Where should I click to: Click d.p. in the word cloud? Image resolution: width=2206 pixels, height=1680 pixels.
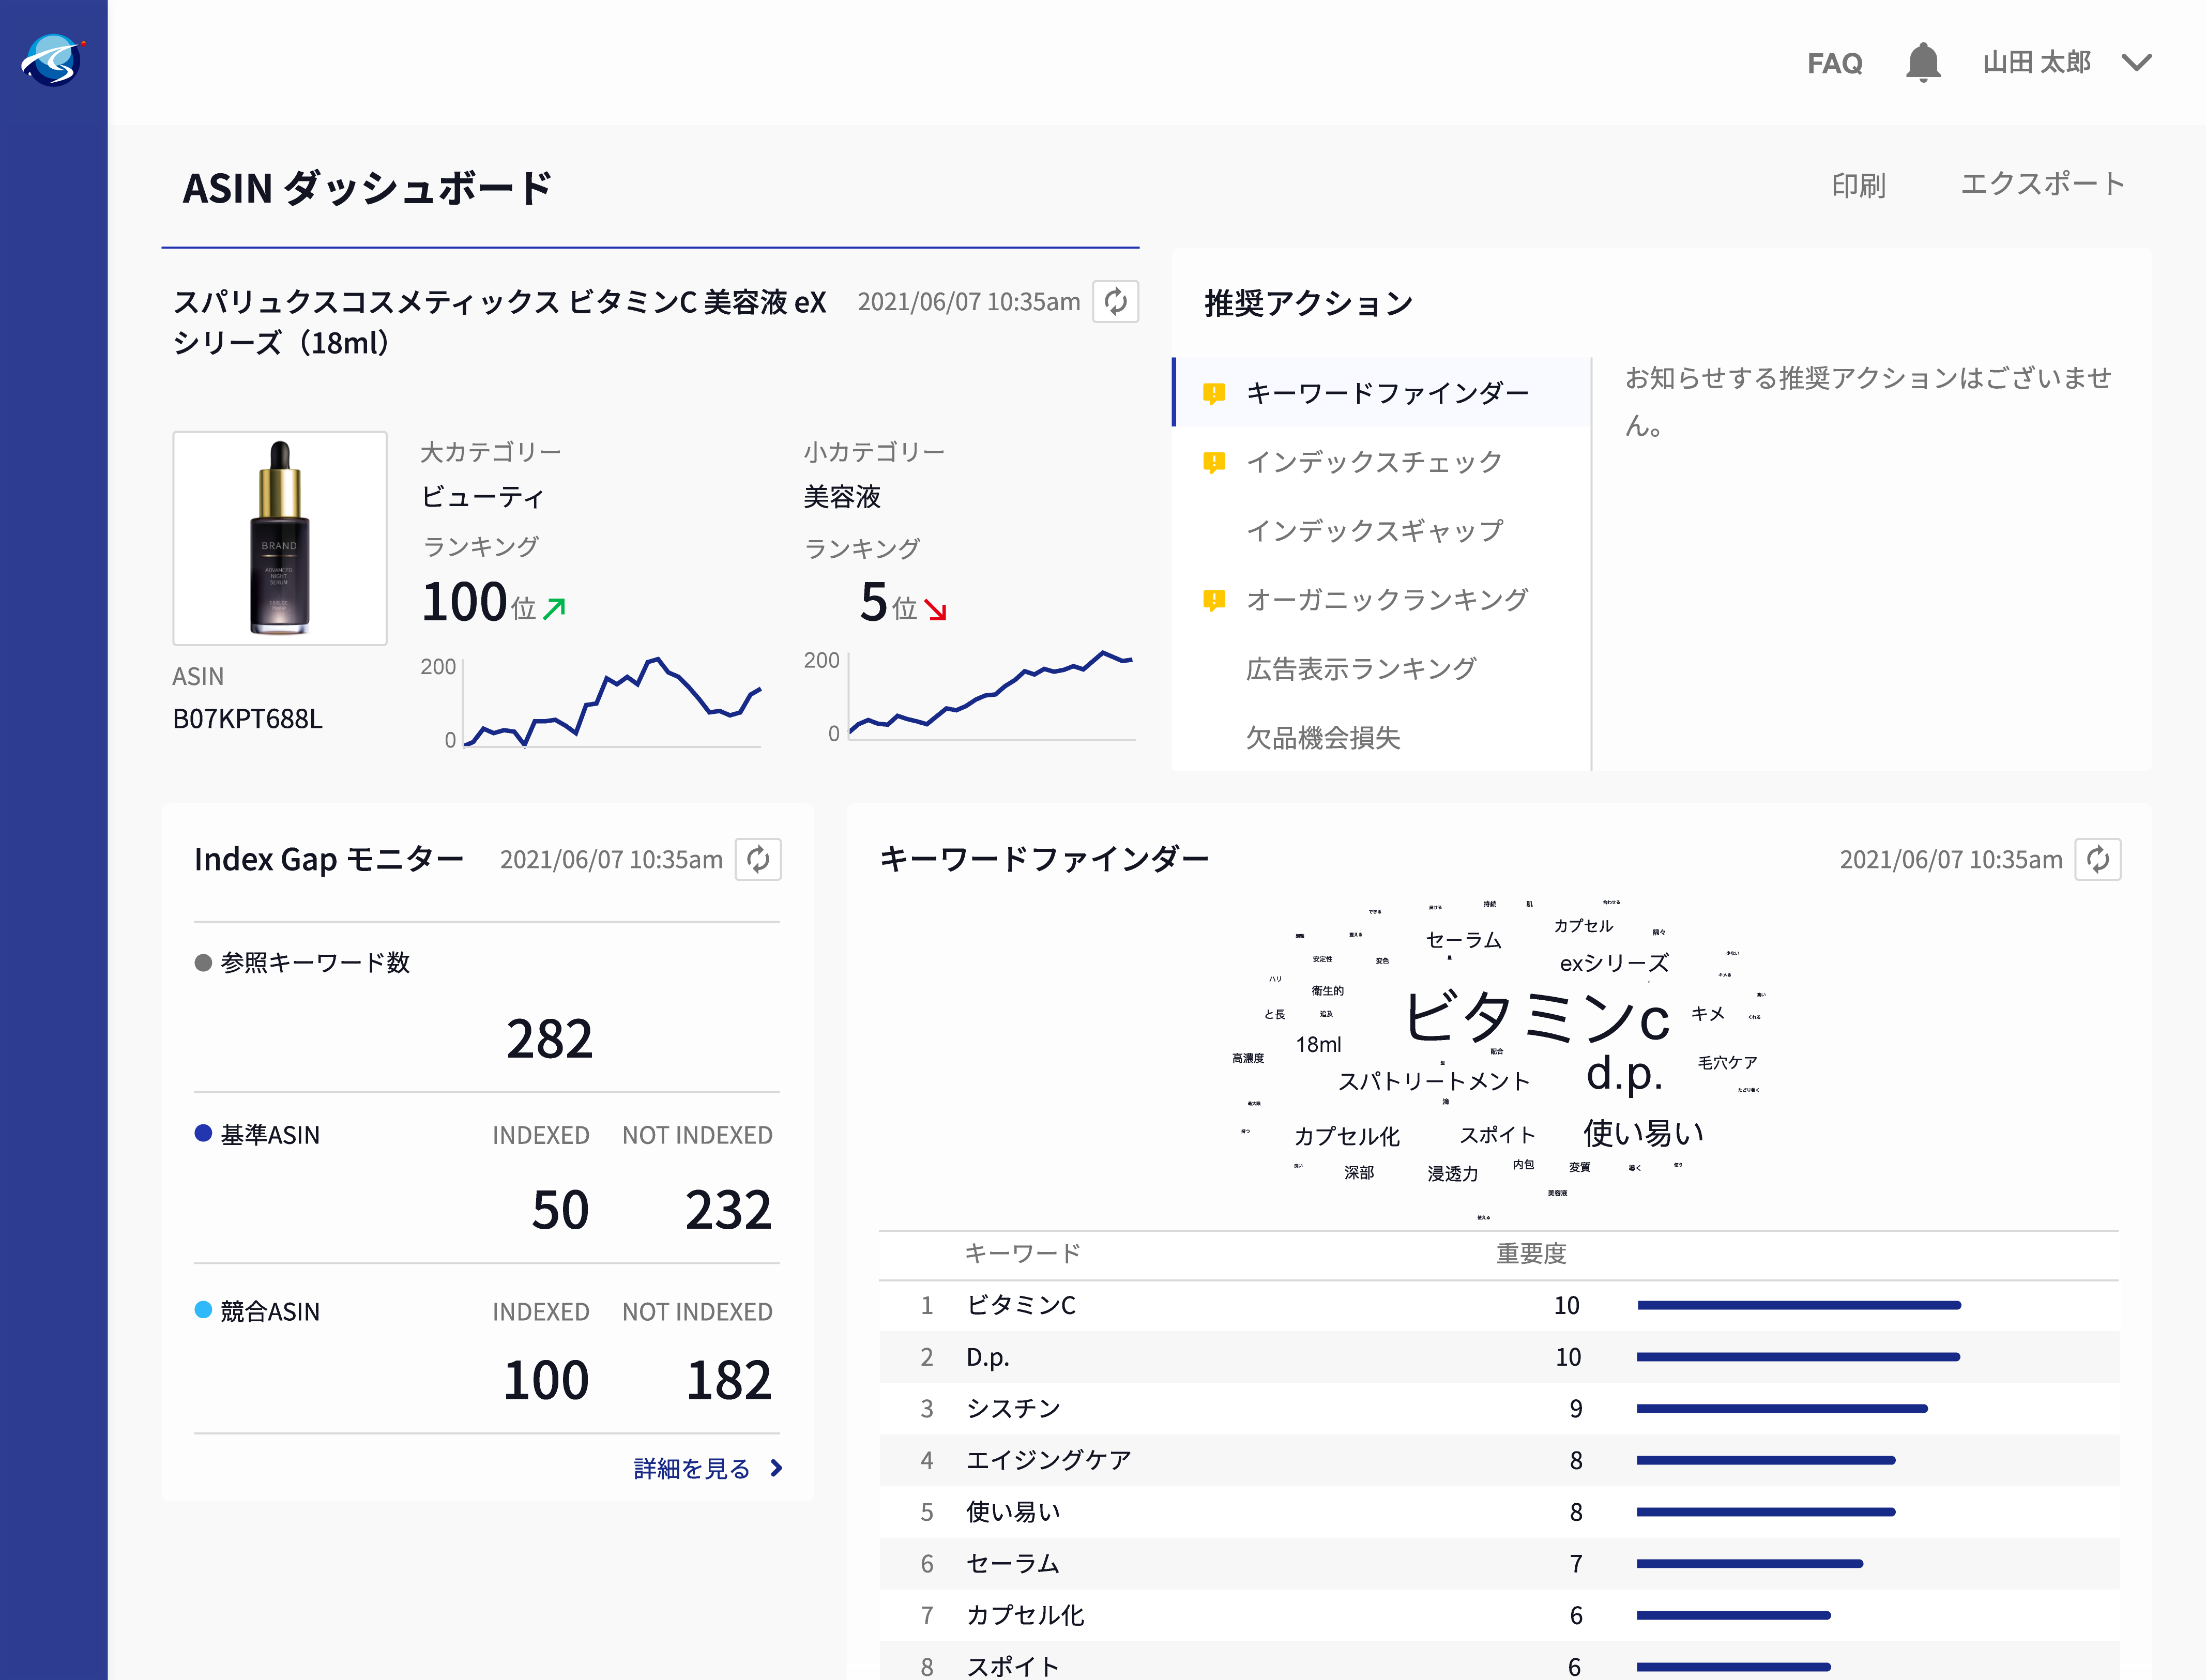(x=1624, y=1074)
